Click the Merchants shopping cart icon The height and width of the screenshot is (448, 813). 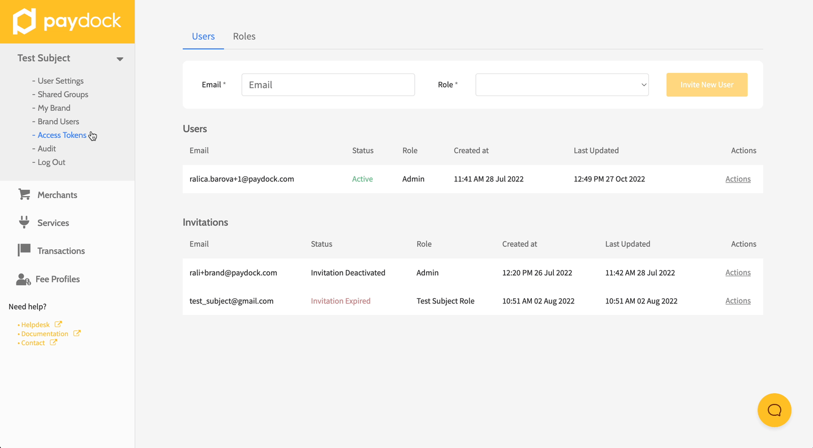pyautogui.click(x=24, y=194)
